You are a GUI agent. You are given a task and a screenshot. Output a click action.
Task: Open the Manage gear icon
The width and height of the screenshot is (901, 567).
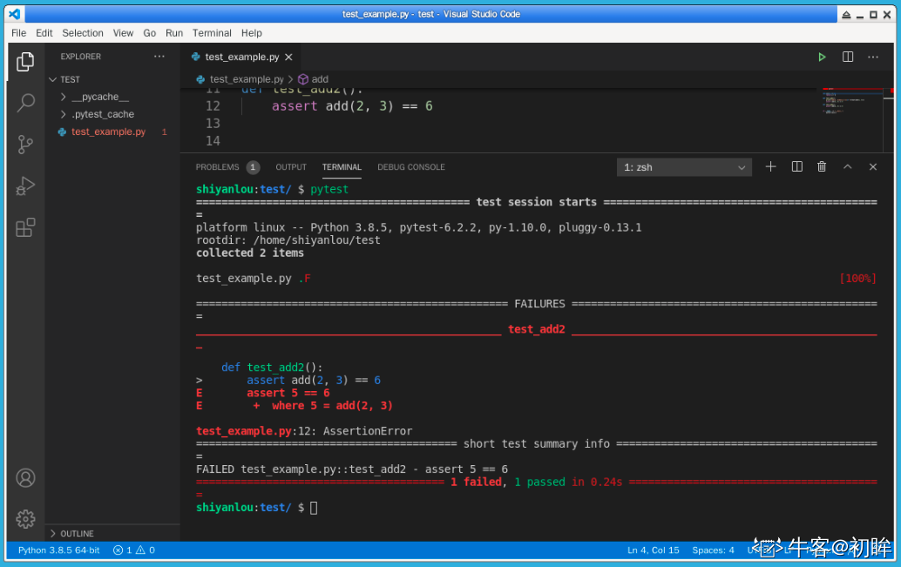[25, 519]
